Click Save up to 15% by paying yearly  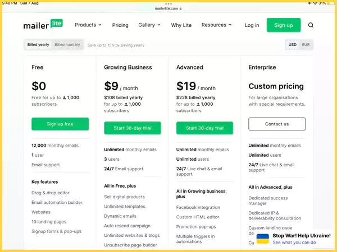(116, 45)
